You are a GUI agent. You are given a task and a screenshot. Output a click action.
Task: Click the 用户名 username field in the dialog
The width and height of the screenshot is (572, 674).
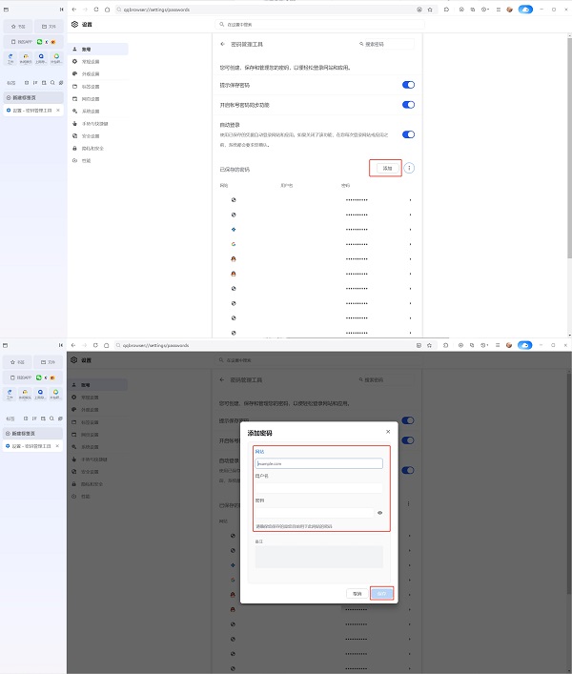318,488
